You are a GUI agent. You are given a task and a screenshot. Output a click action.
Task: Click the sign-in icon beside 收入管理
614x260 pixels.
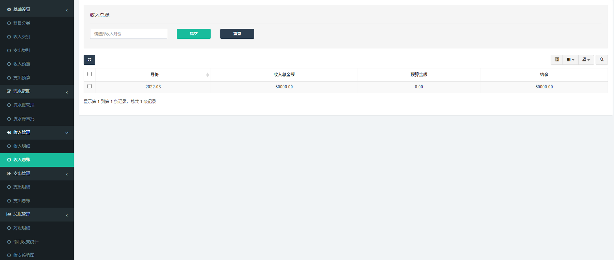point(9,132)
